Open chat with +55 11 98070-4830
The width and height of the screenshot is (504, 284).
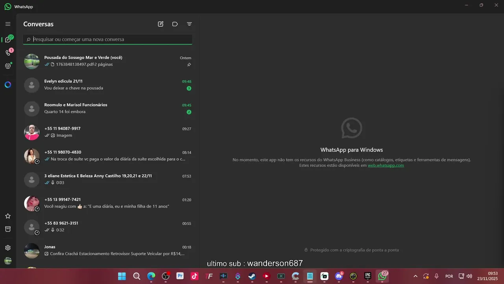tap(107, 156)
